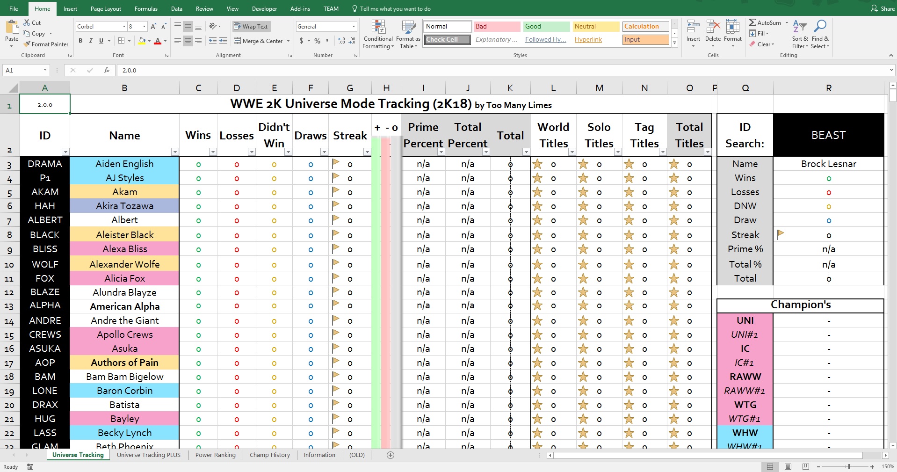Click Increase Decimal icon

point(342,41)
